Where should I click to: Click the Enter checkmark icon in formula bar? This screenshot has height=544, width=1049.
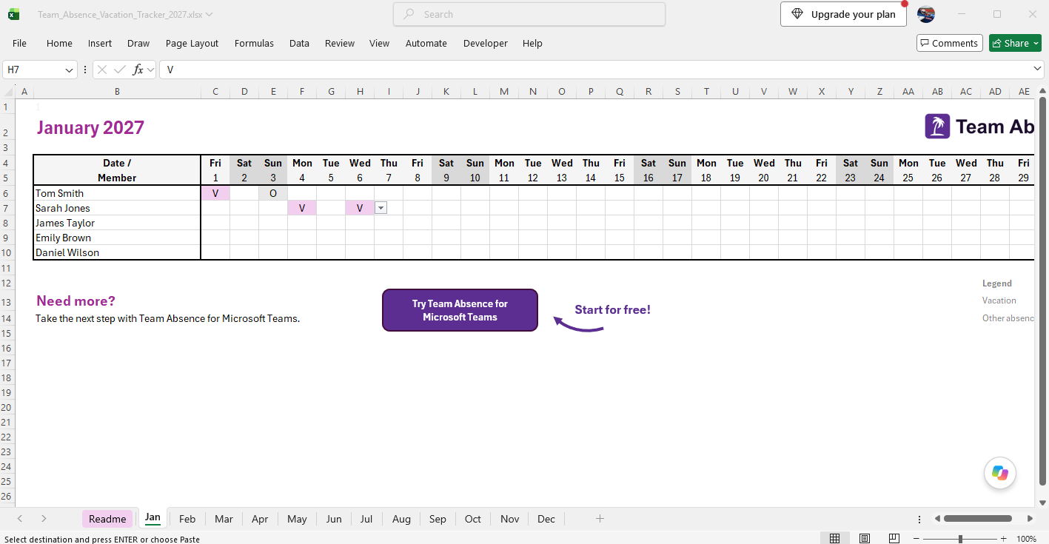coord(120,70)
